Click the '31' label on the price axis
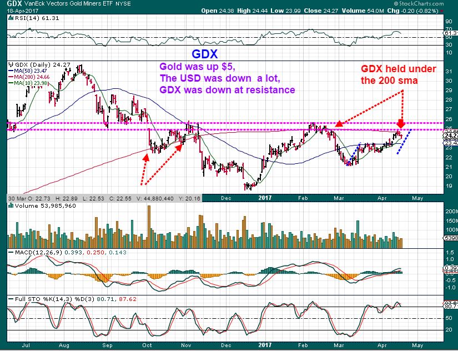Screen dimensions: 458x351 (449, 72)
